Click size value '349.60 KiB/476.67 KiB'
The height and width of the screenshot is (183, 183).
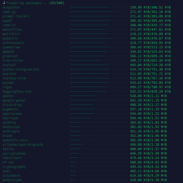(x=150, y=39)
